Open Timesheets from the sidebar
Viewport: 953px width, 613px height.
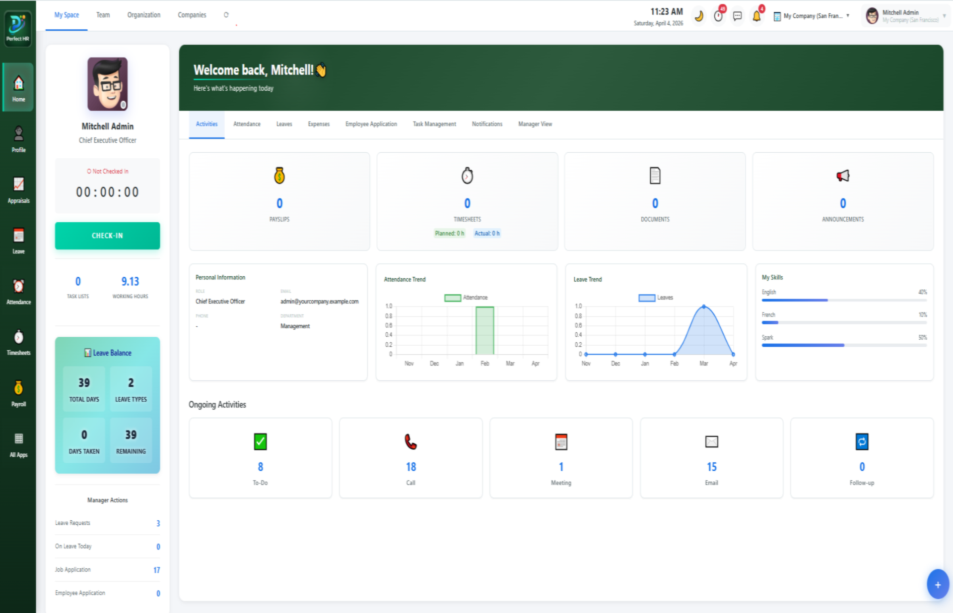[x=18, y=342]
